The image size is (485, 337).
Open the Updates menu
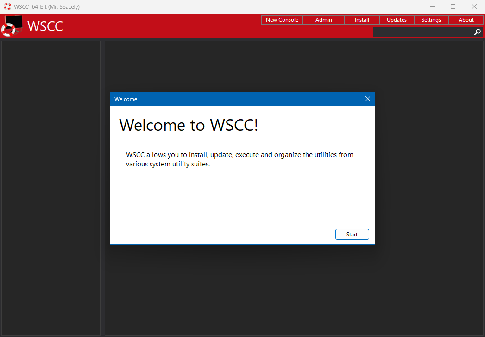pos(397,20)
